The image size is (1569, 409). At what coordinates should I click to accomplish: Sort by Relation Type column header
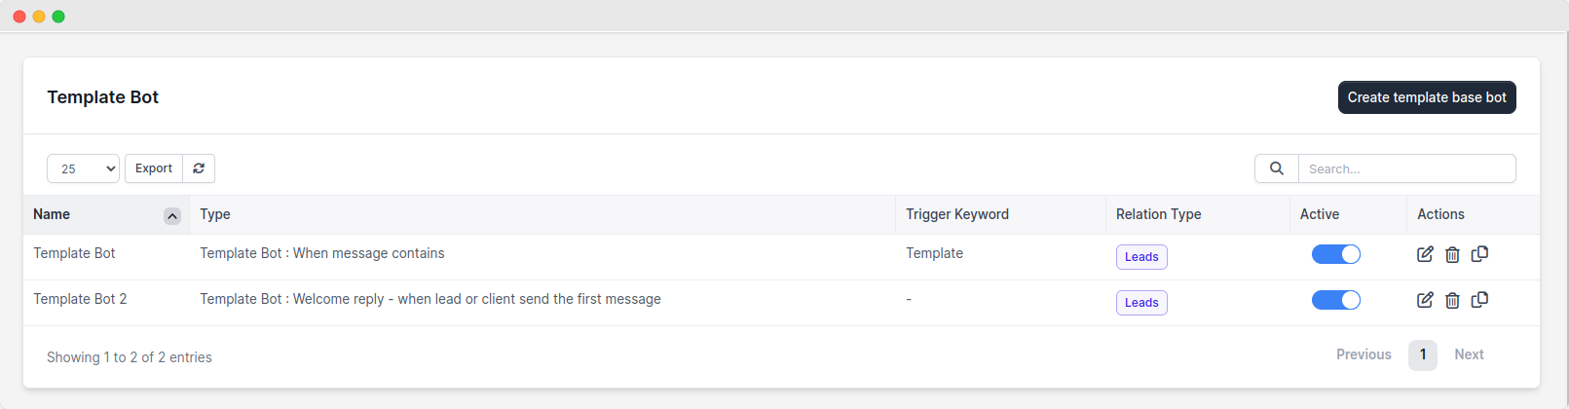click(x=1158, y=214)
